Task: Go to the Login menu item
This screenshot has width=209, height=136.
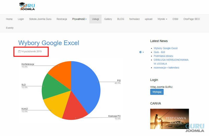Action: [21, 19]
